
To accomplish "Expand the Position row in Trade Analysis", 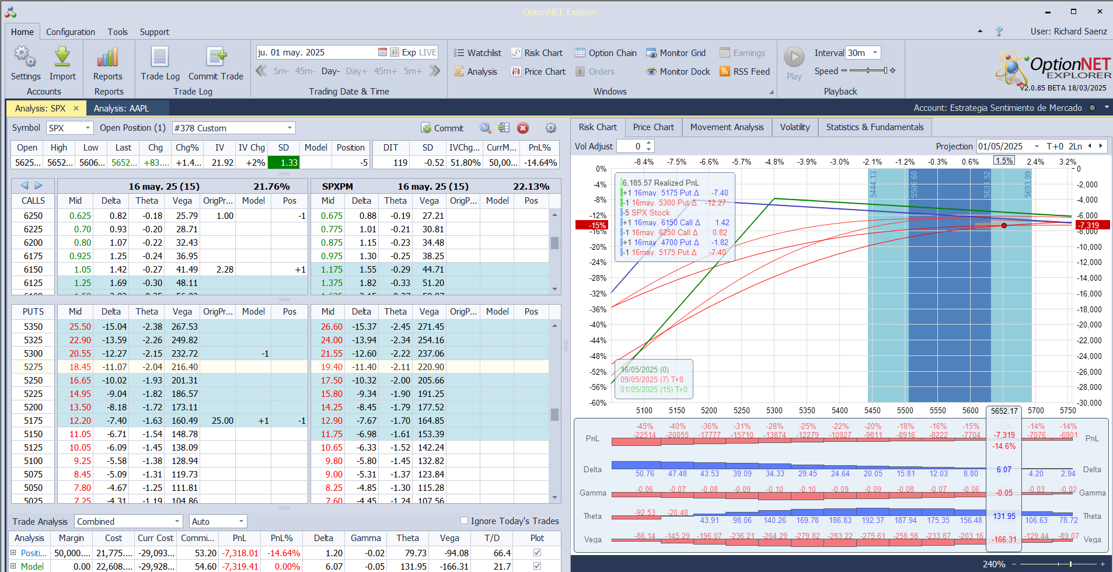I will click(x=13, y=552).
